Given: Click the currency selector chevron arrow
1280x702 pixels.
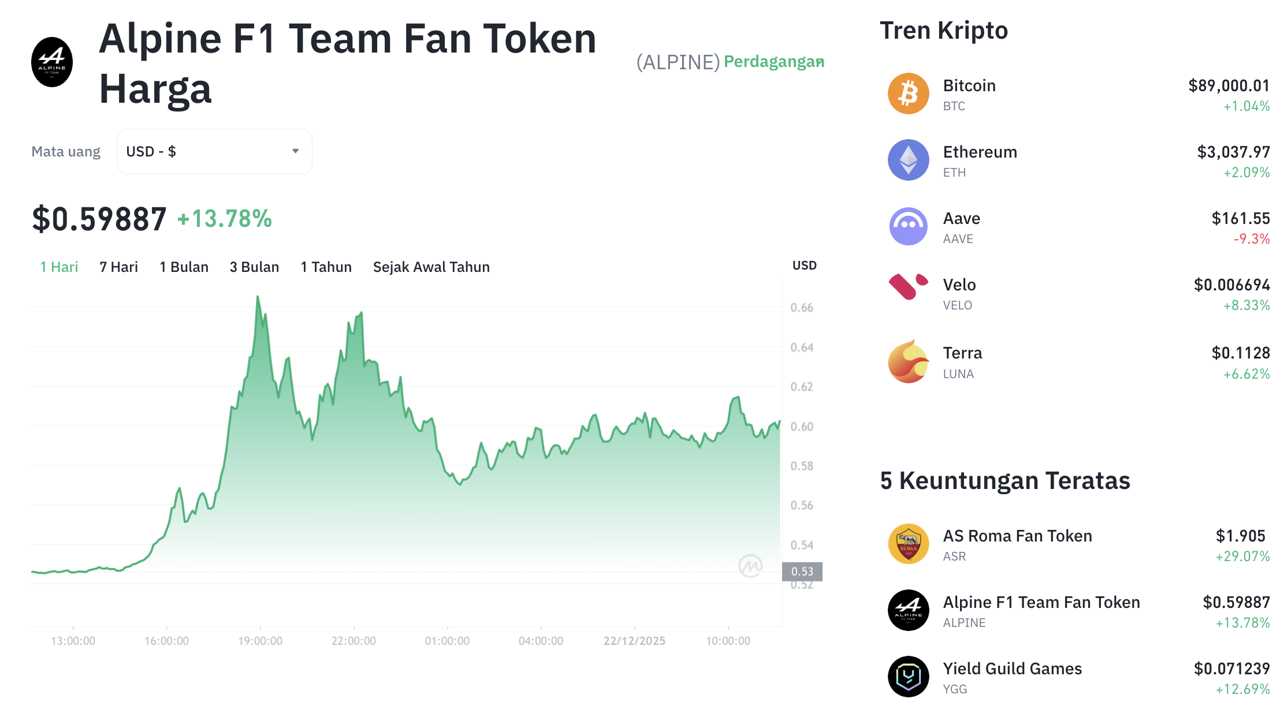Looking at the screenshot, I should click(296, 151).
